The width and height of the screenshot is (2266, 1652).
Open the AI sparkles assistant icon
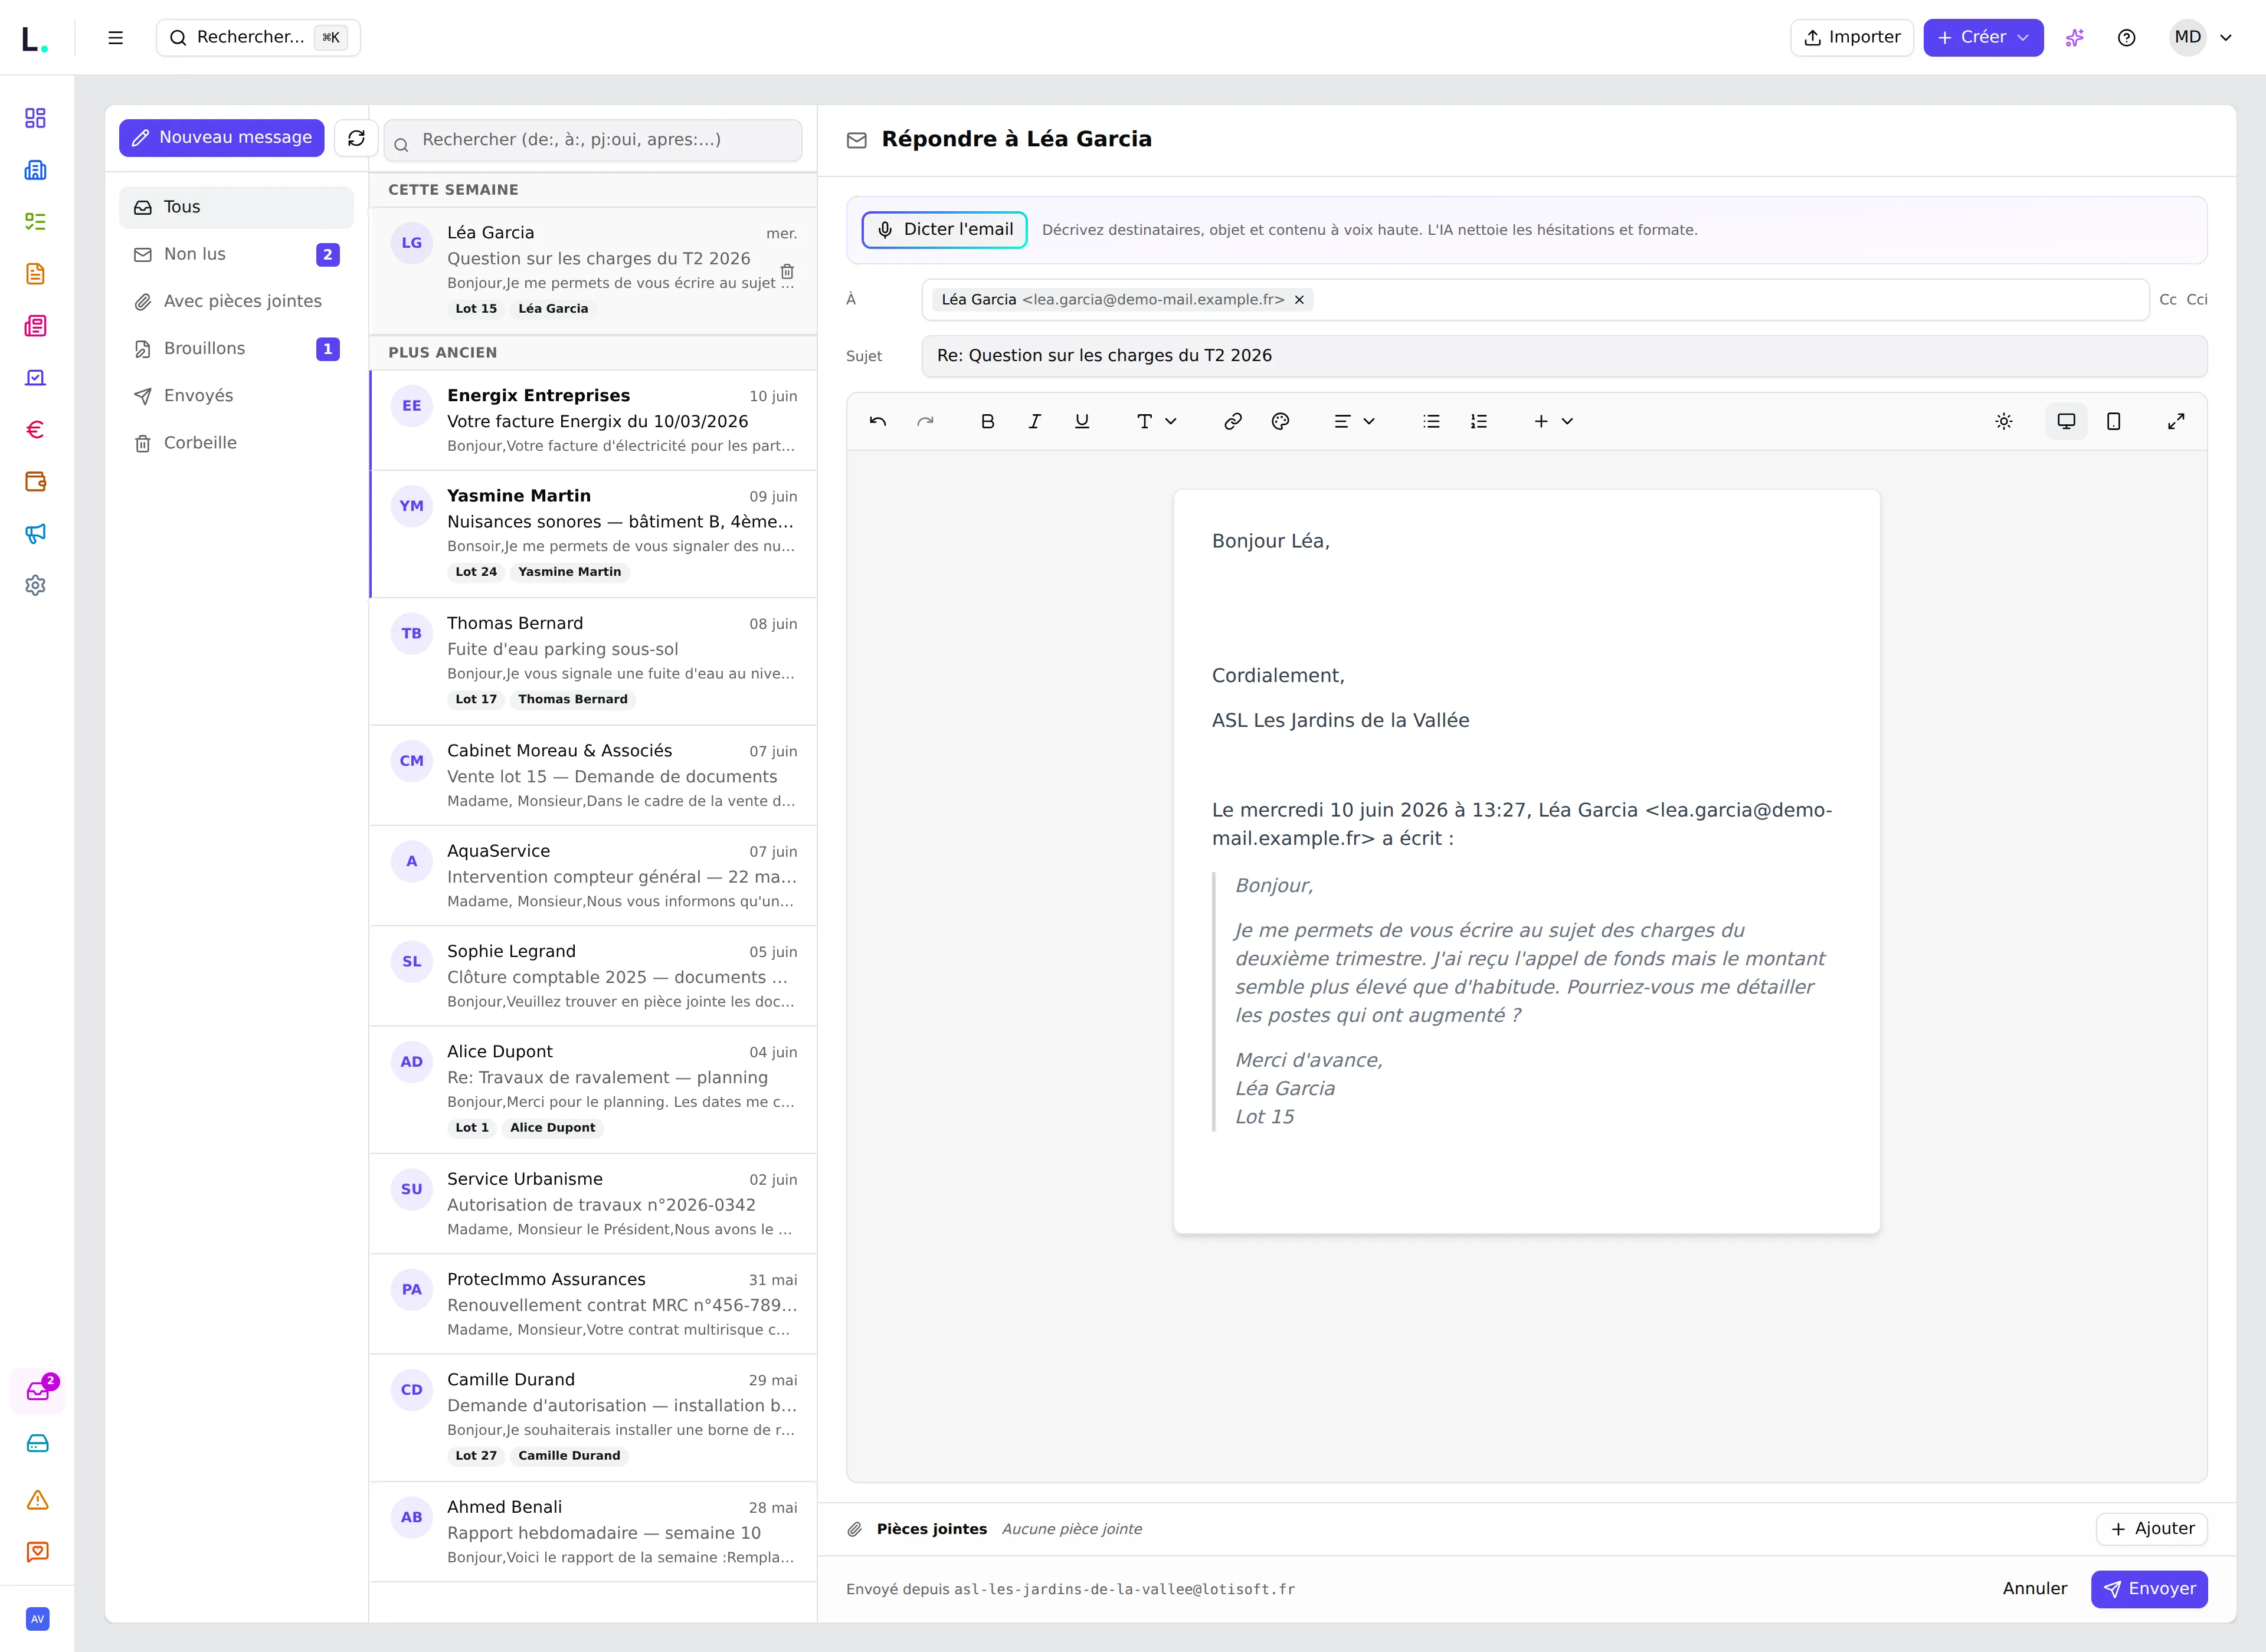[2075, 38]
